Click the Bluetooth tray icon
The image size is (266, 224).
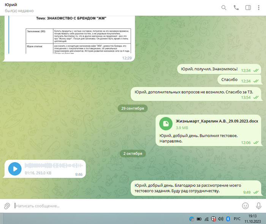pos(228,219)
